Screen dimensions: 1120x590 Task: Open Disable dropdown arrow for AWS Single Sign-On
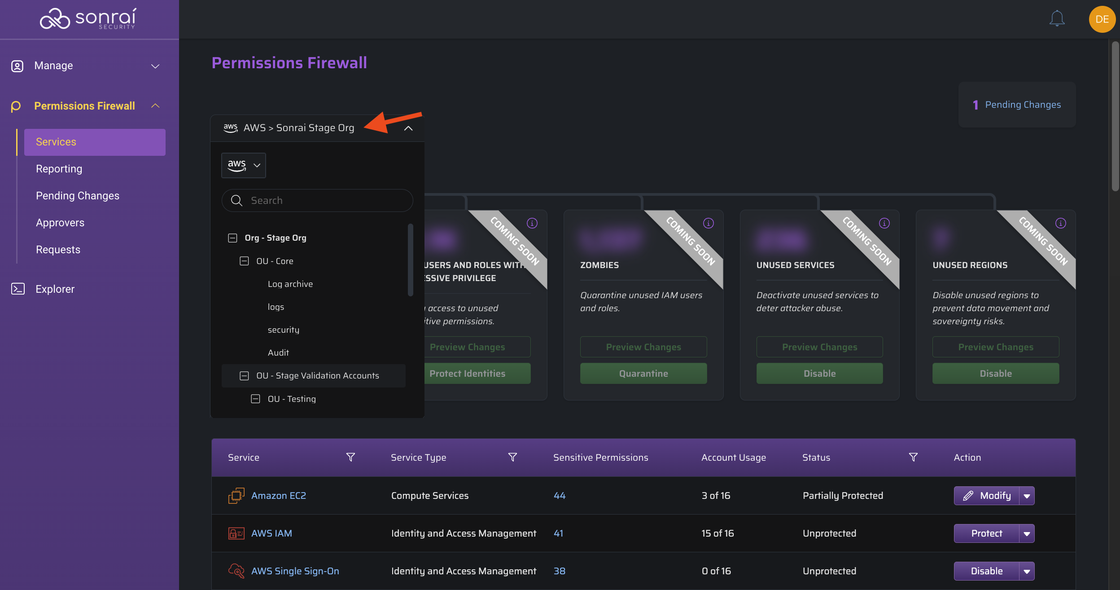[x=1027, y=571]
